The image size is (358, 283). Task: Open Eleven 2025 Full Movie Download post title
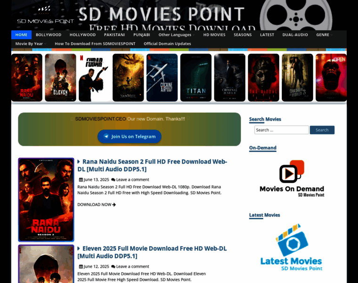pos(152,252)
